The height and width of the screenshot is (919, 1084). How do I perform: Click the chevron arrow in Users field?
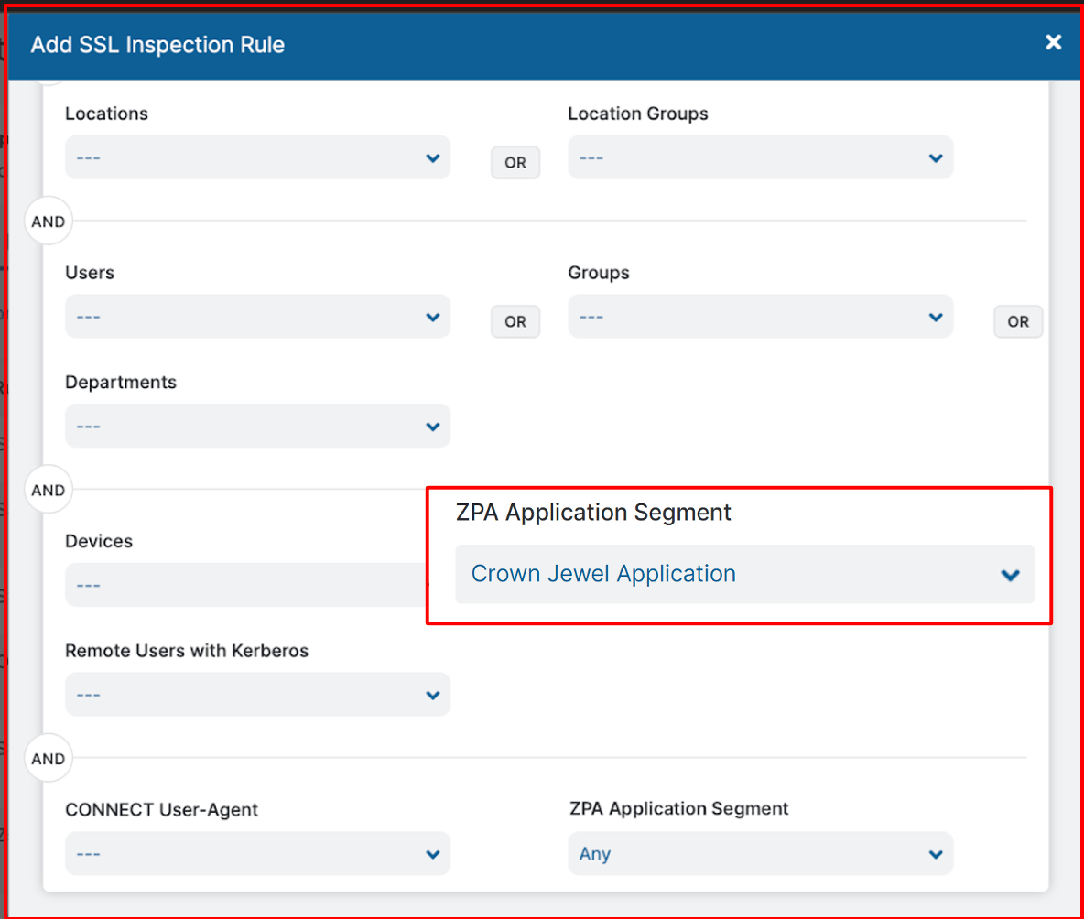433,318
